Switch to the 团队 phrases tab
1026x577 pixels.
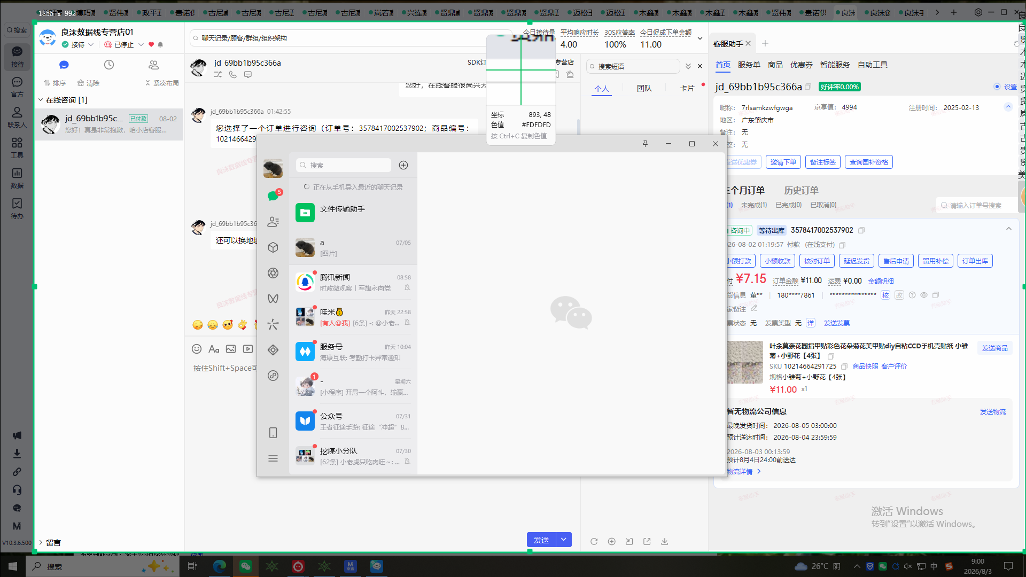coord(644,88)
